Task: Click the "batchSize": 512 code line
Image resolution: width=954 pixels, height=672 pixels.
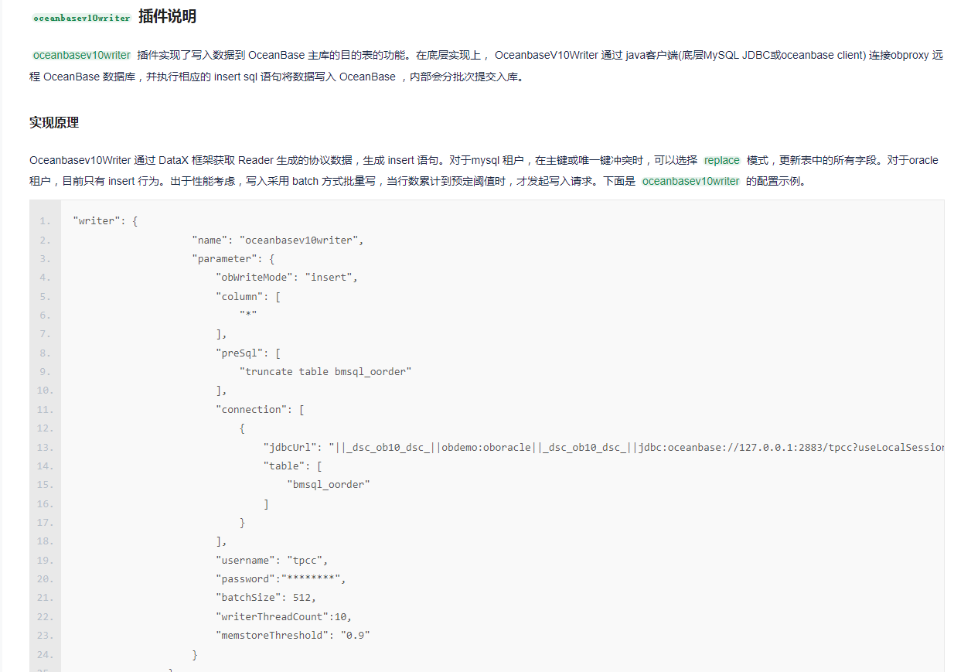Action: [x=266, y=597]
